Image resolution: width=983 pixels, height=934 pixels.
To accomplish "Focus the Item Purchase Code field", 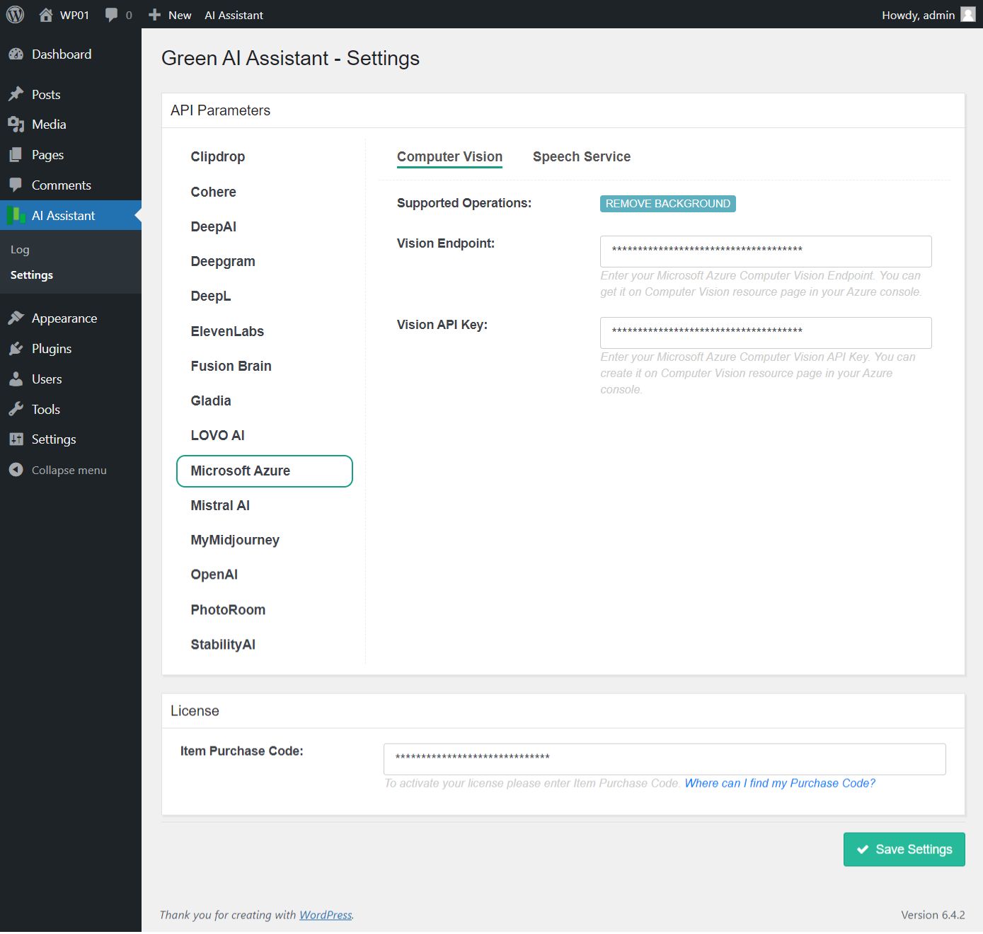I will (x=664, y=759).
